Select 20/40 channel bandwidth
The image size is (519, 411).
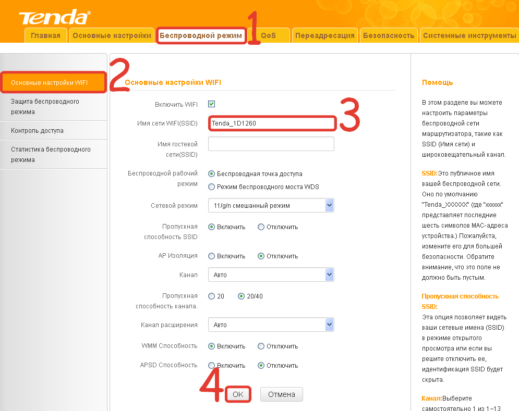(x=242, y=296)
